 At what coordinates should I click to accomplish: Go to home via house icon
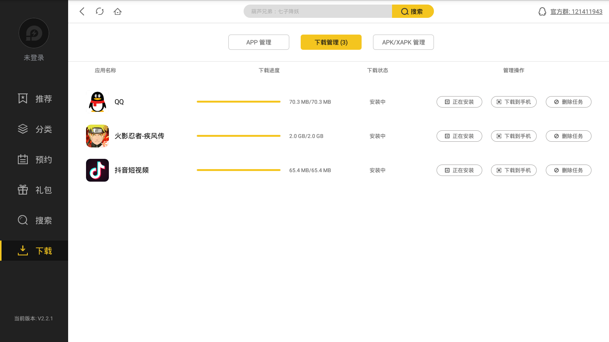[118, 11]
